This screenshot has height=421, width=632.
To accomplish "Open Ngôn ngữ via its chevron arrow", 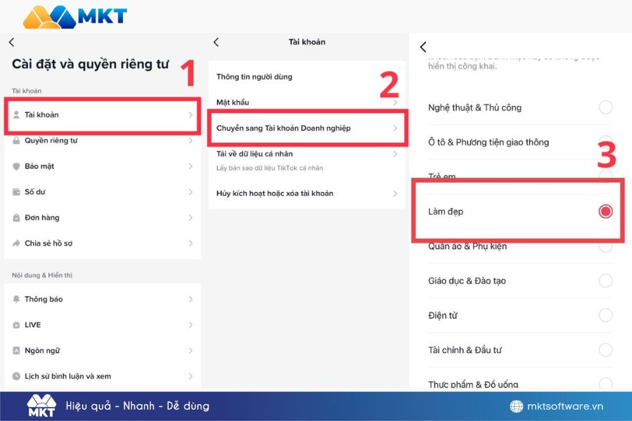I will point(190,350).
